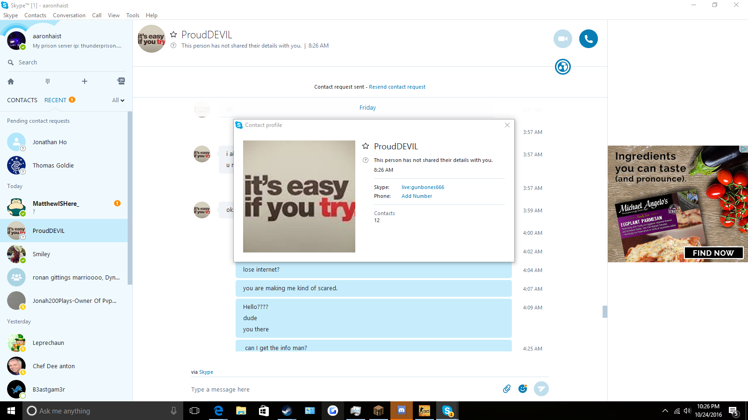Open the Skype menu
The height and width of the screenshot is (420, 748).
[11, 15]
